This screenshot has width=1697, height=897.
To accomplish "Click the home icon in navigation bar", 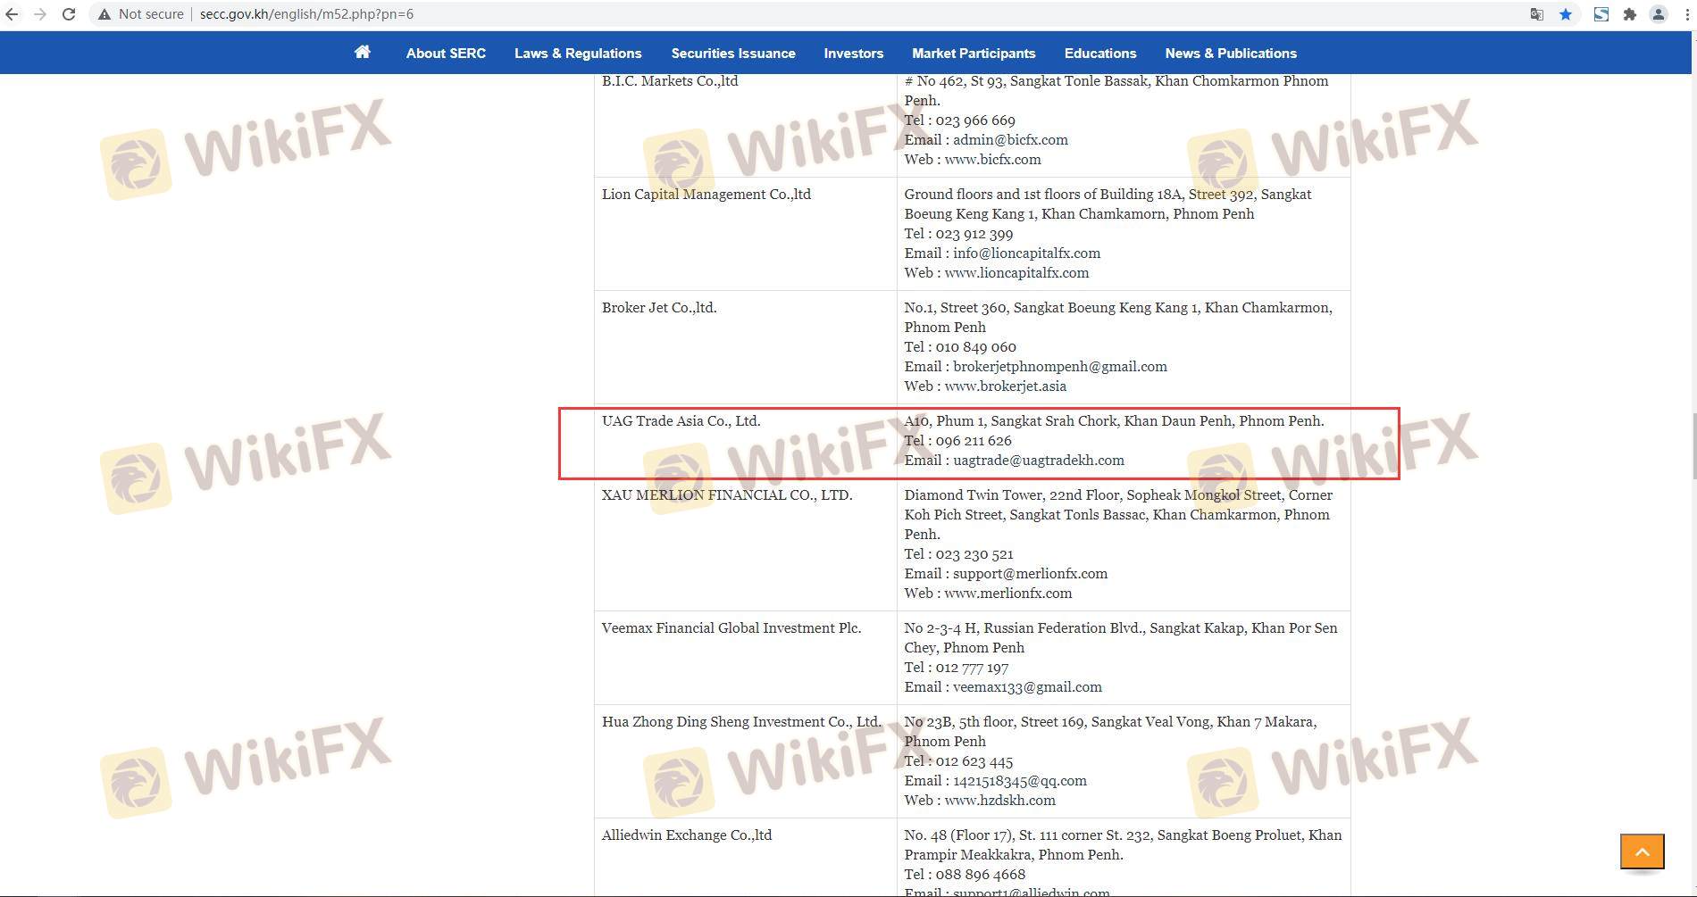I will (x=362, y=53).
